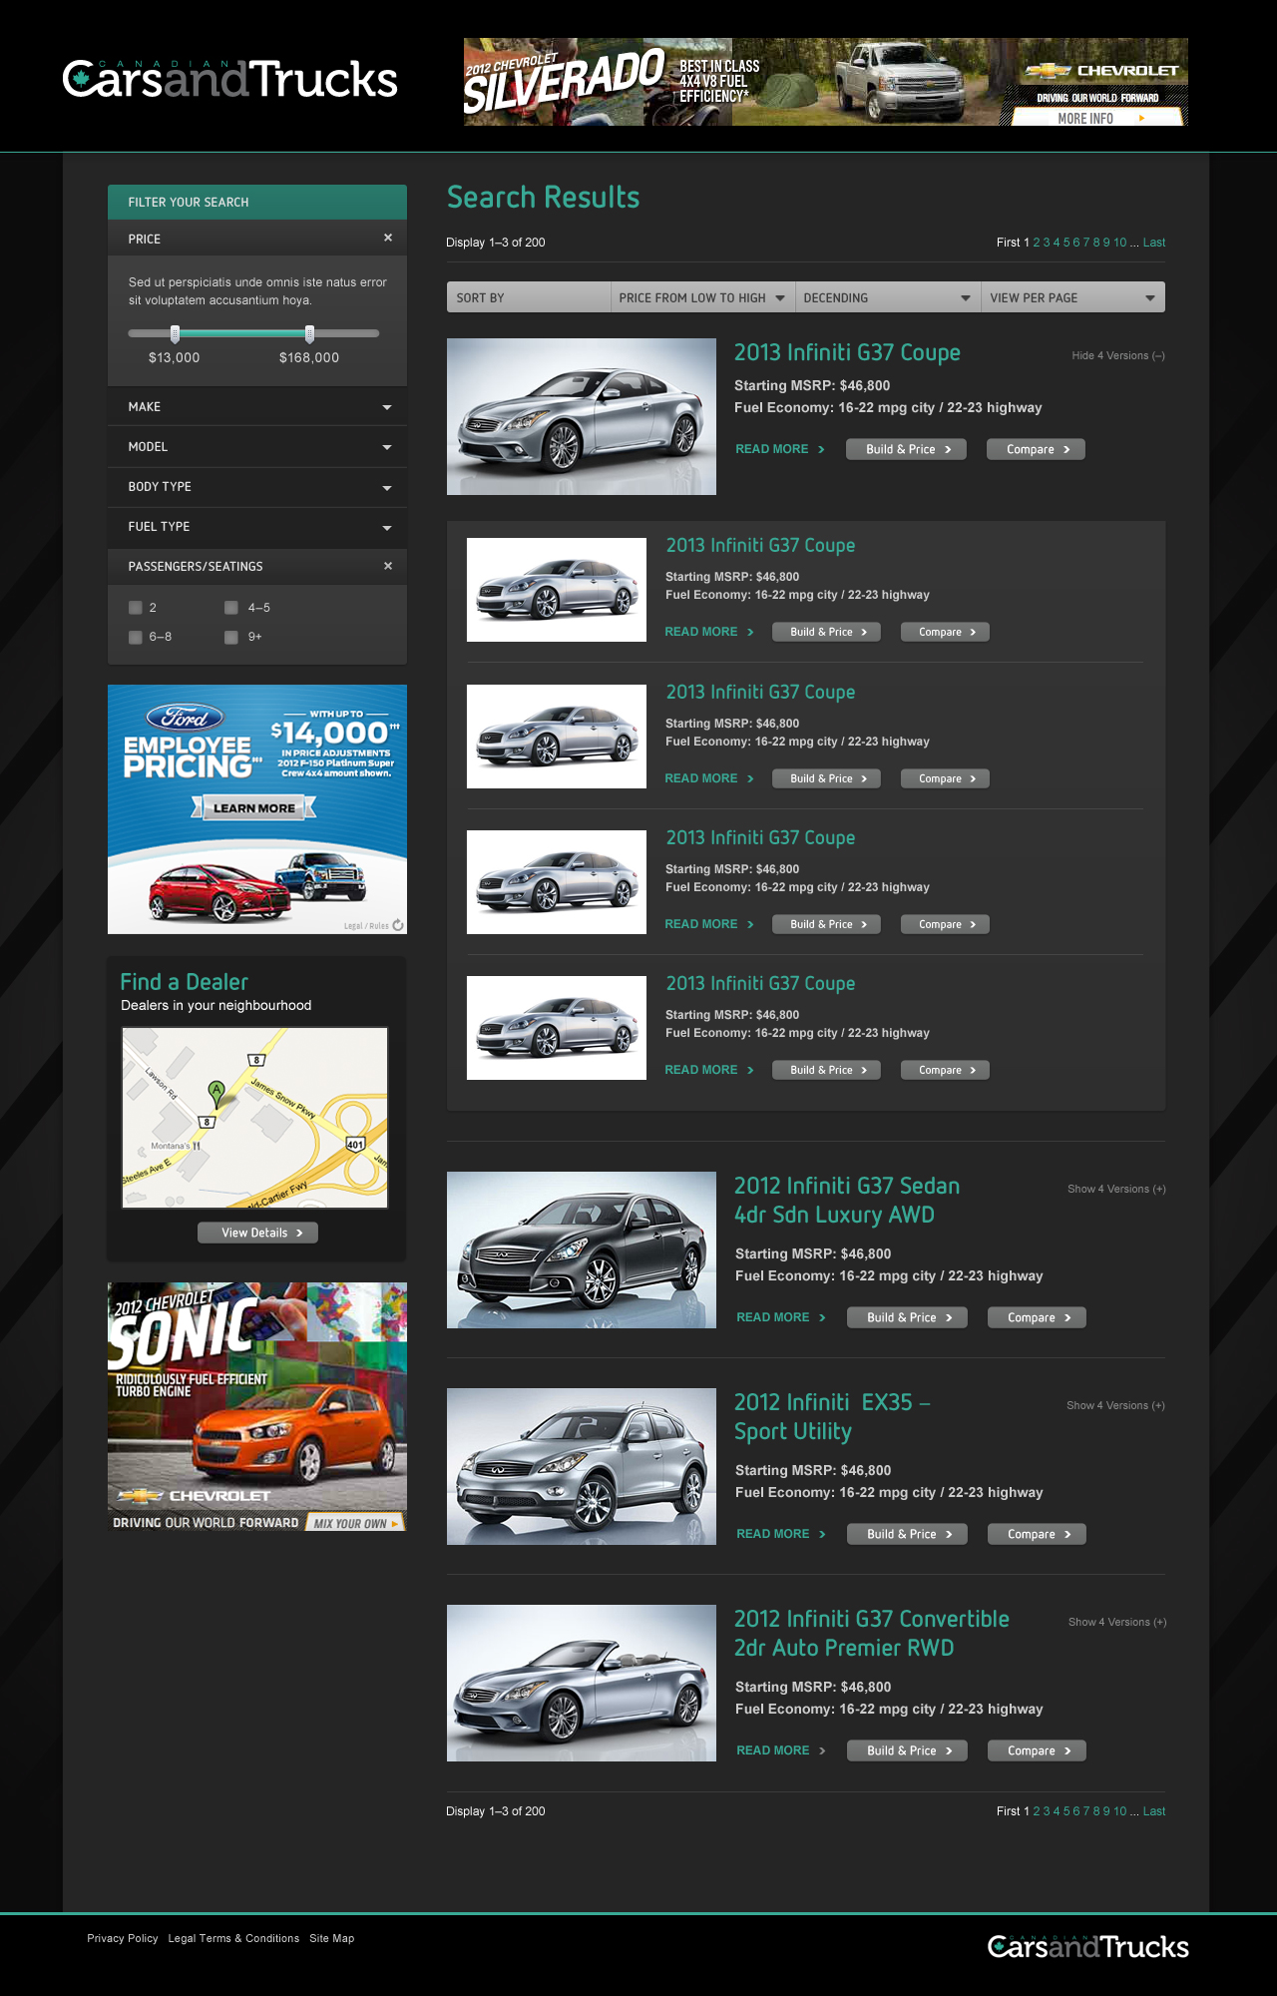Click Compare for G37 Convertible

(x=1037, y=1750)
